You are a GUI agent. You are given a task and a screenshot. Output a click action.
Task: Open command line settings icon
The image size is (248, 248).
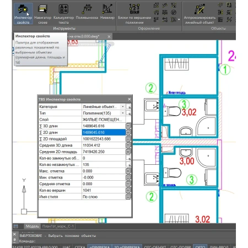[x=14, y=240]
